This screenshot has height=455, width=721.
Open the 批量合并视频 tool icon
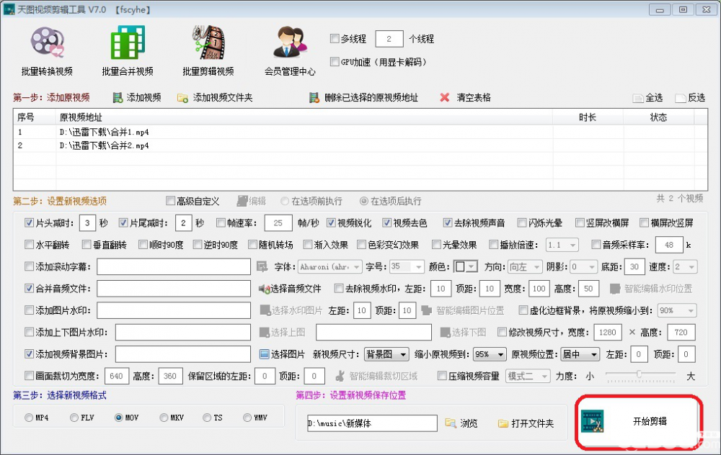pyautogui.click(x=128, y=42)
